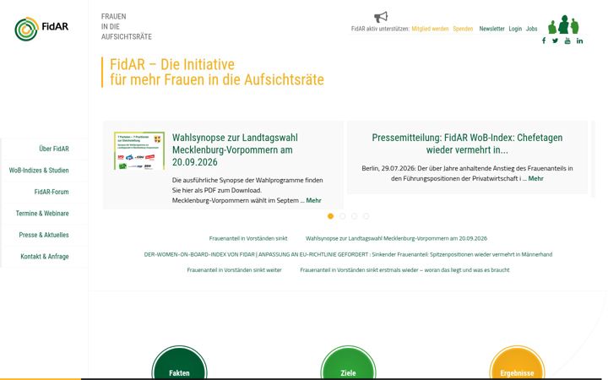Open Presse & Aktuelles menu
This screenshot has width=608, height=380.
pyautogui.click(x=44, y=235)
